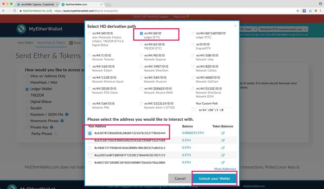Select m/44'/820'/0'/0 Callisto path
This screenshot has width=324, height=189.
[193, 66]
